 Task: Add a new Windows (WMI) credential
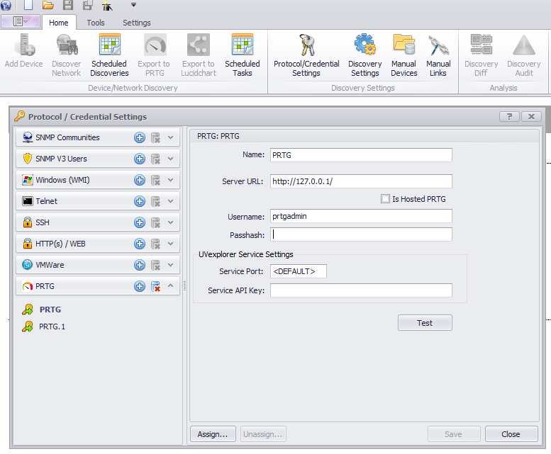click(x=140, y=180)
